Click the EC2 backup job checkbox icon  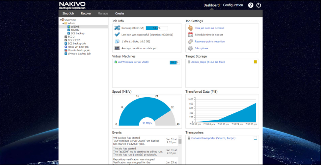pyautogui.click(x=66, y=43)
